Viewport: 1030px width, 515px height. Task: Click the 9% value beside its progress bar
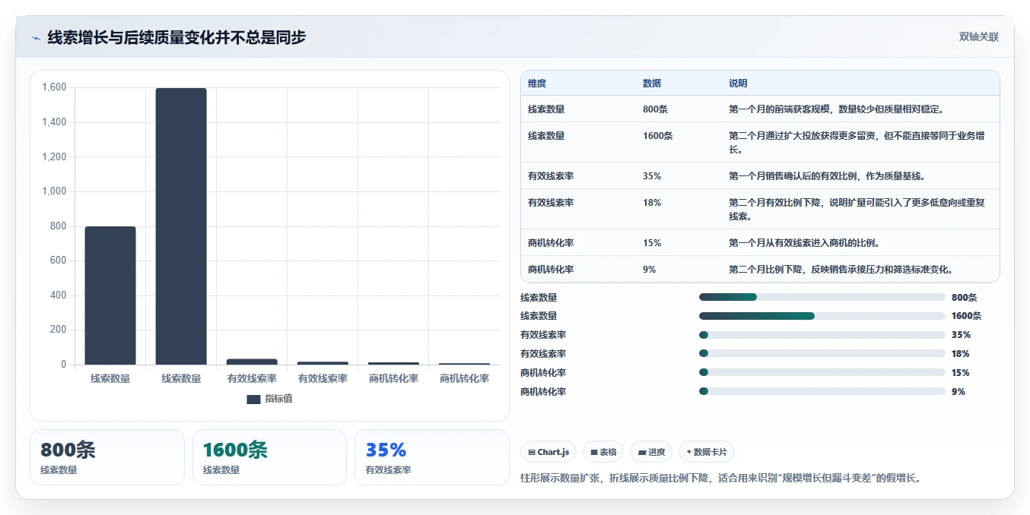[958, 392]
